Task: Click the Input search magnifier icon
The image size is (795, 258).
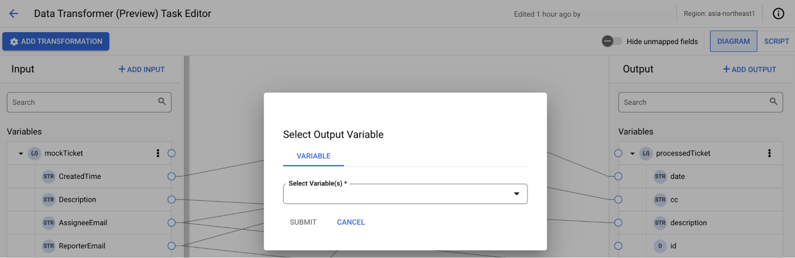Action: pyautogui.click(x=162, y=102)
